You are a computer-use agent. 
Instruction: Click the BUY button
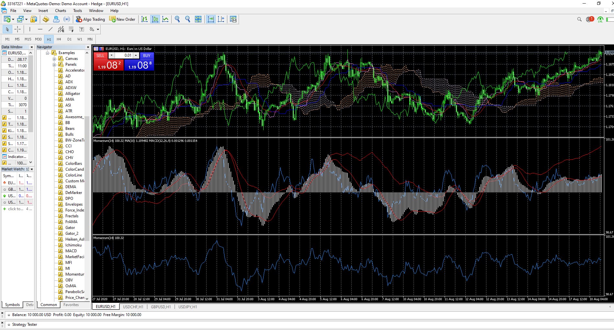pyautogui.click(x=146, y=55)
